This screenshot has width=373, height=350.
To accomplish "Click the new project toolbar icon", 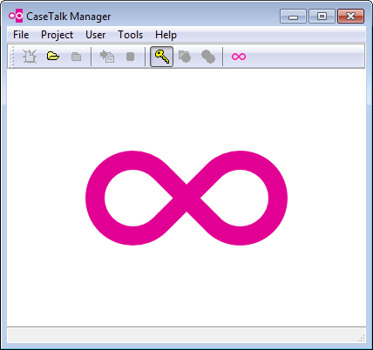I will coord(30,57).
